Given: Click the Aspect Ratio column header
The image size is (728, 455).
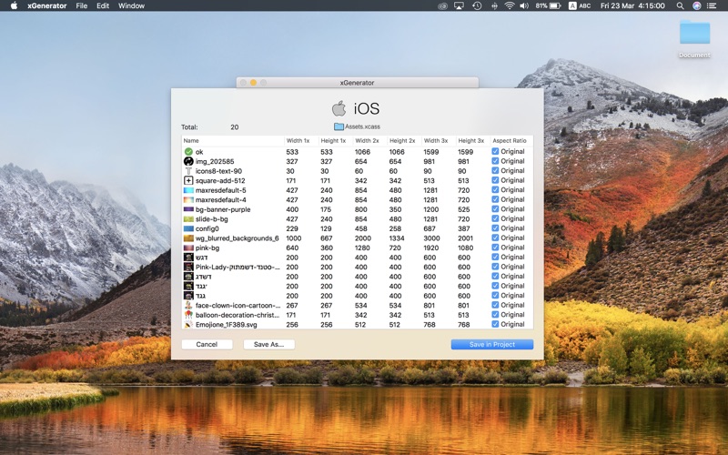Looking at the screenshot, I should coord(511,140).
